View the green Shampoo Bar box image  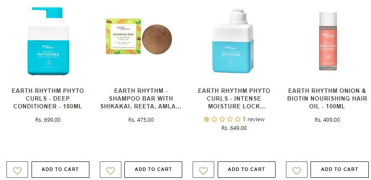pyautogui.click(x=123, y=36)
